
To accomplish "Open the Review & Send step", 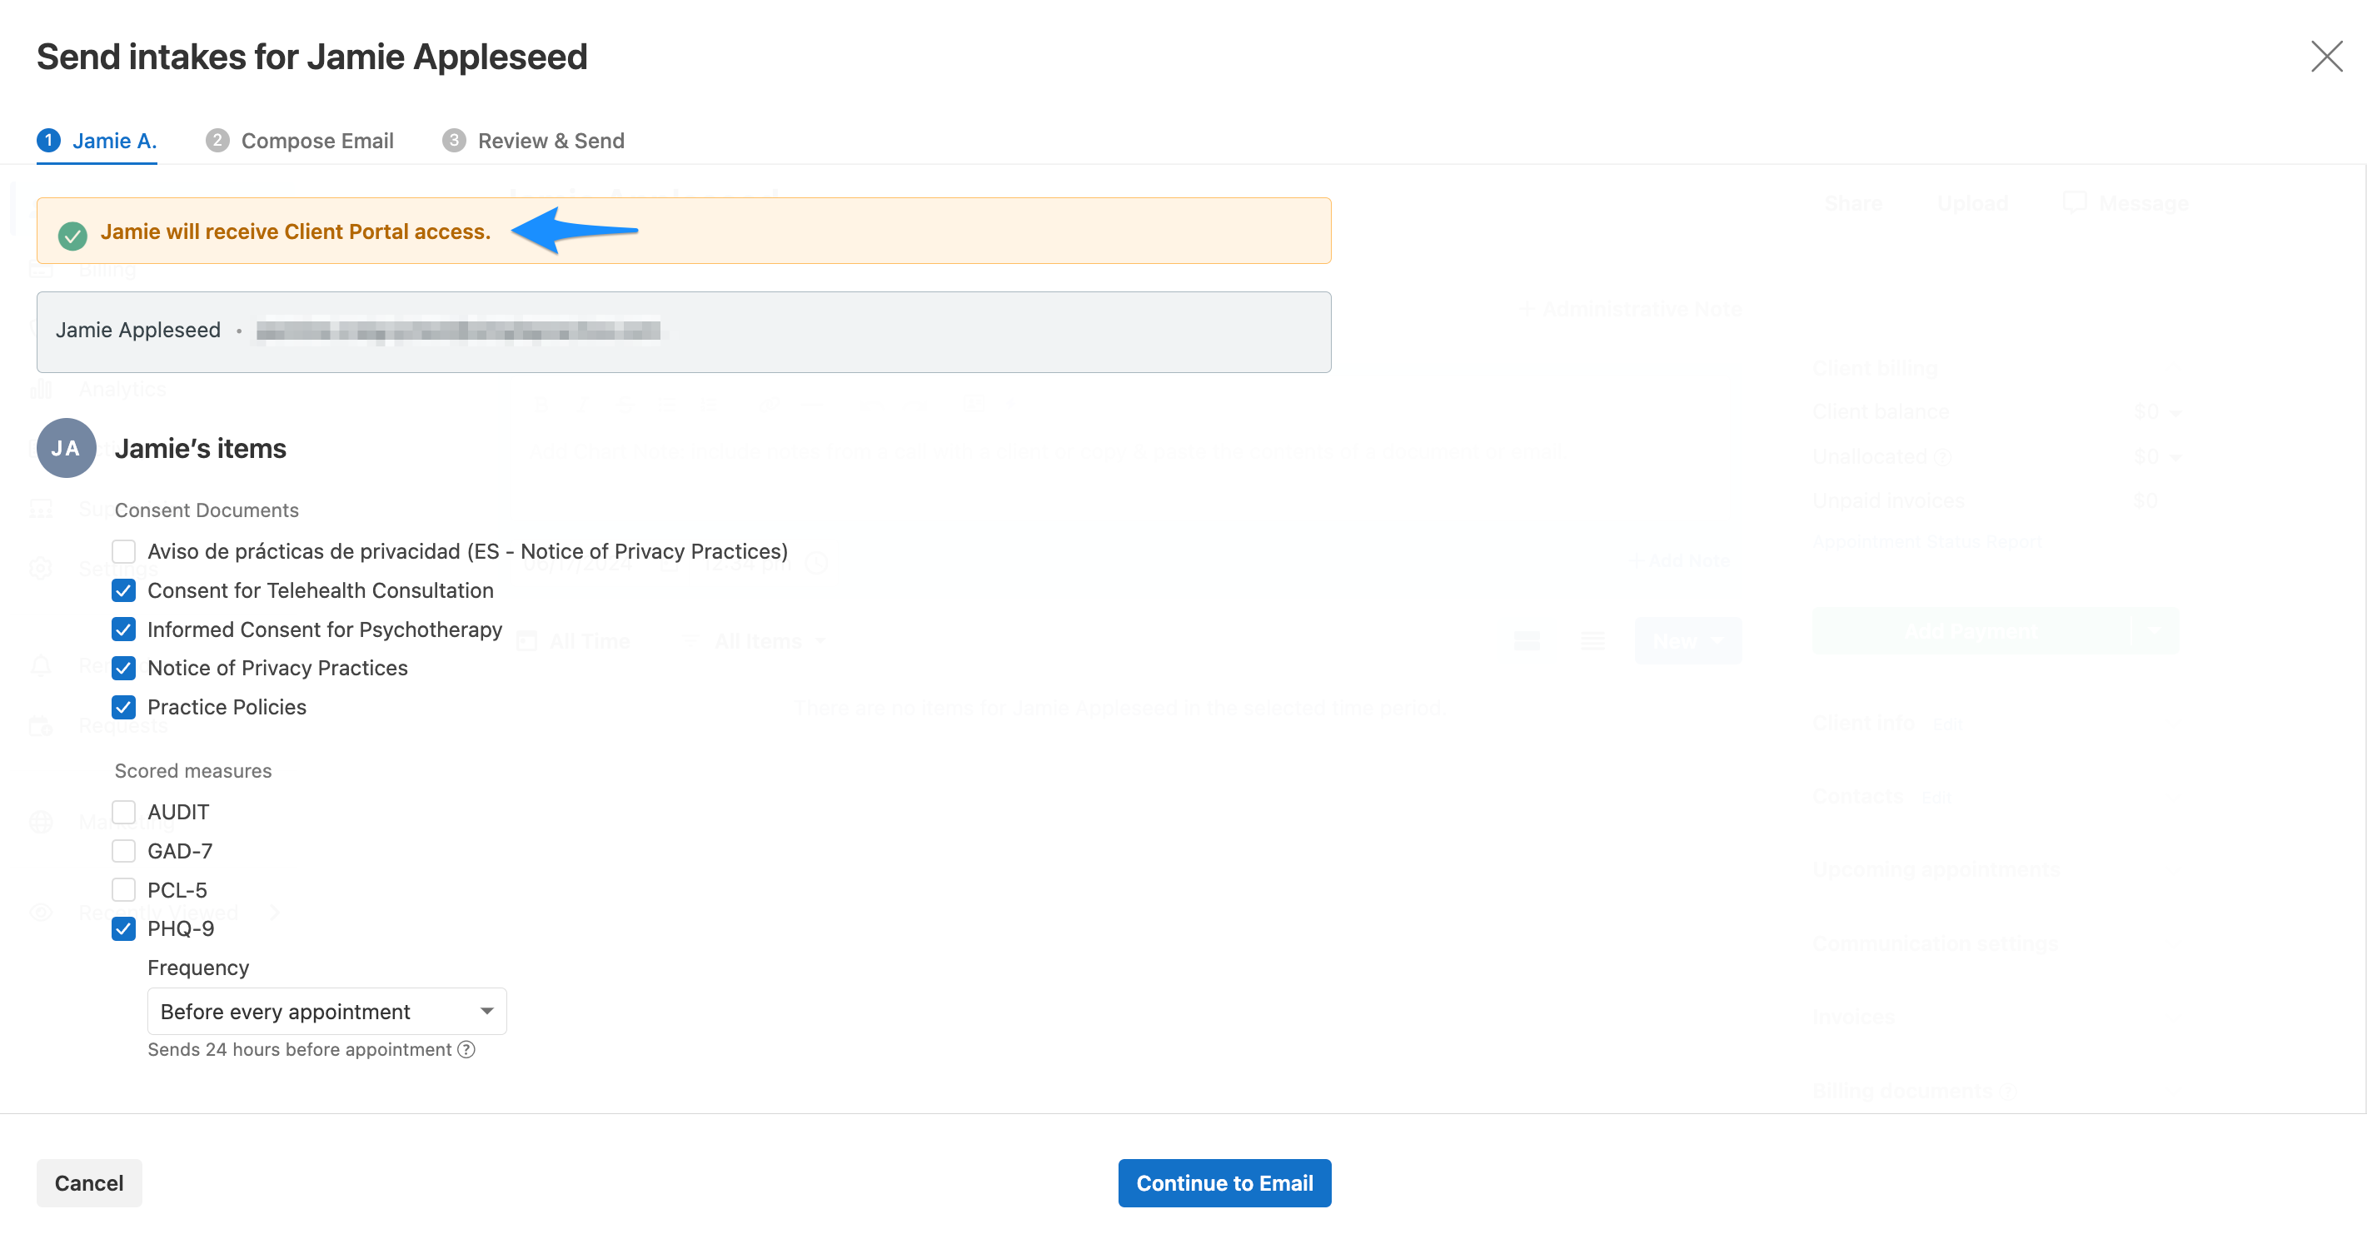I will tap(551, 141).
